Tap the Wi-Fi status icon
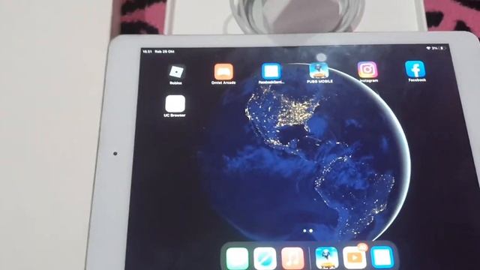This screenshot has width=480, height=270. tap(428, 48)
